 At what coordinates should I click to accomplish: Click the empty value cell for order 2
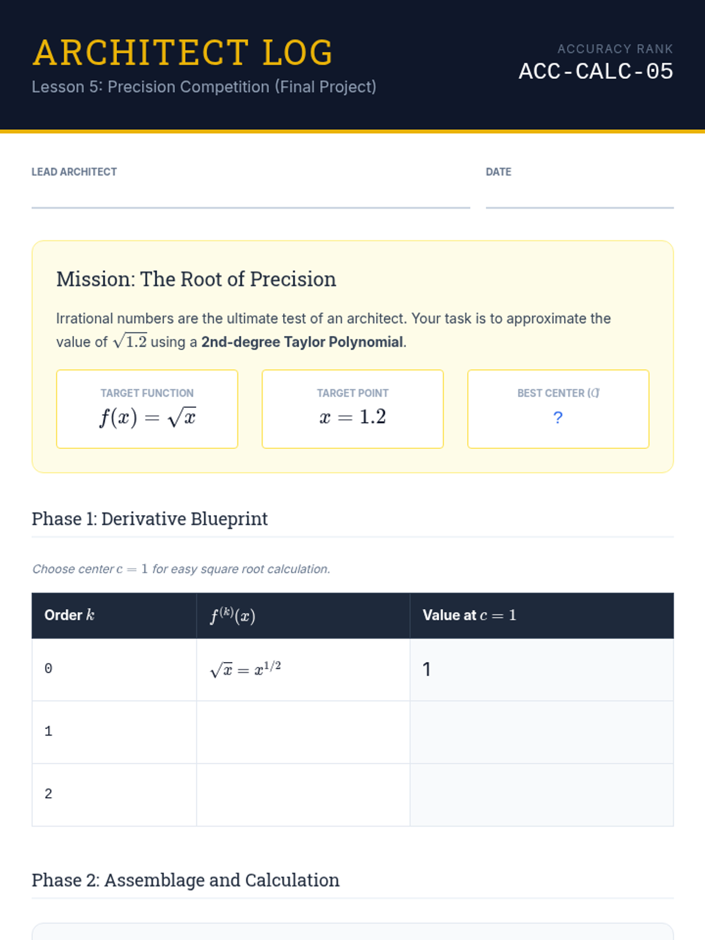(541, 794)
